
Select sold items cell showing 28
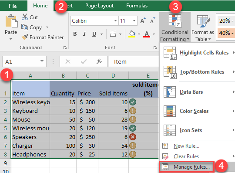tap(113, 119)
